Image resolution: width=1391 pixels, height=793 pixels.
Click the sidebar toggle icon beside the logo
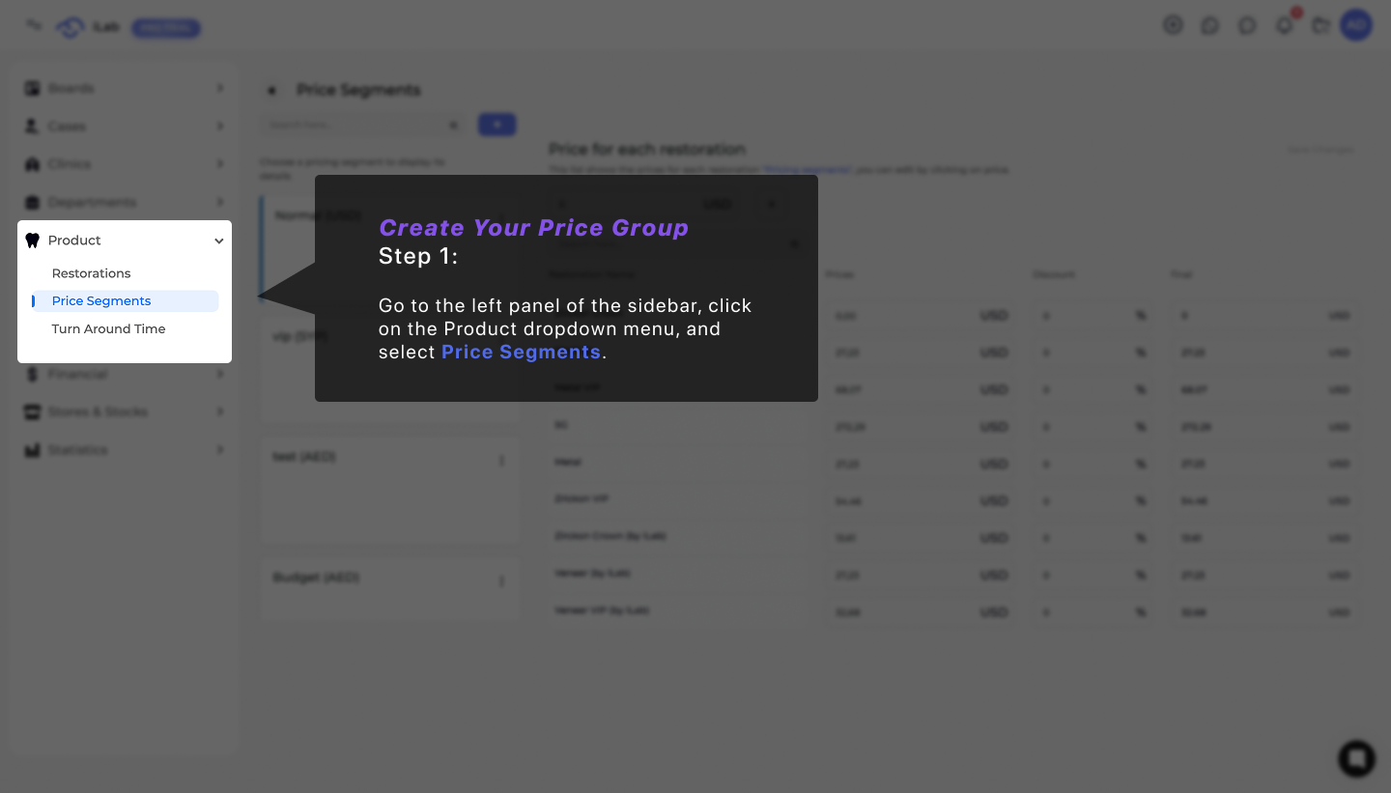click(34, 25)
